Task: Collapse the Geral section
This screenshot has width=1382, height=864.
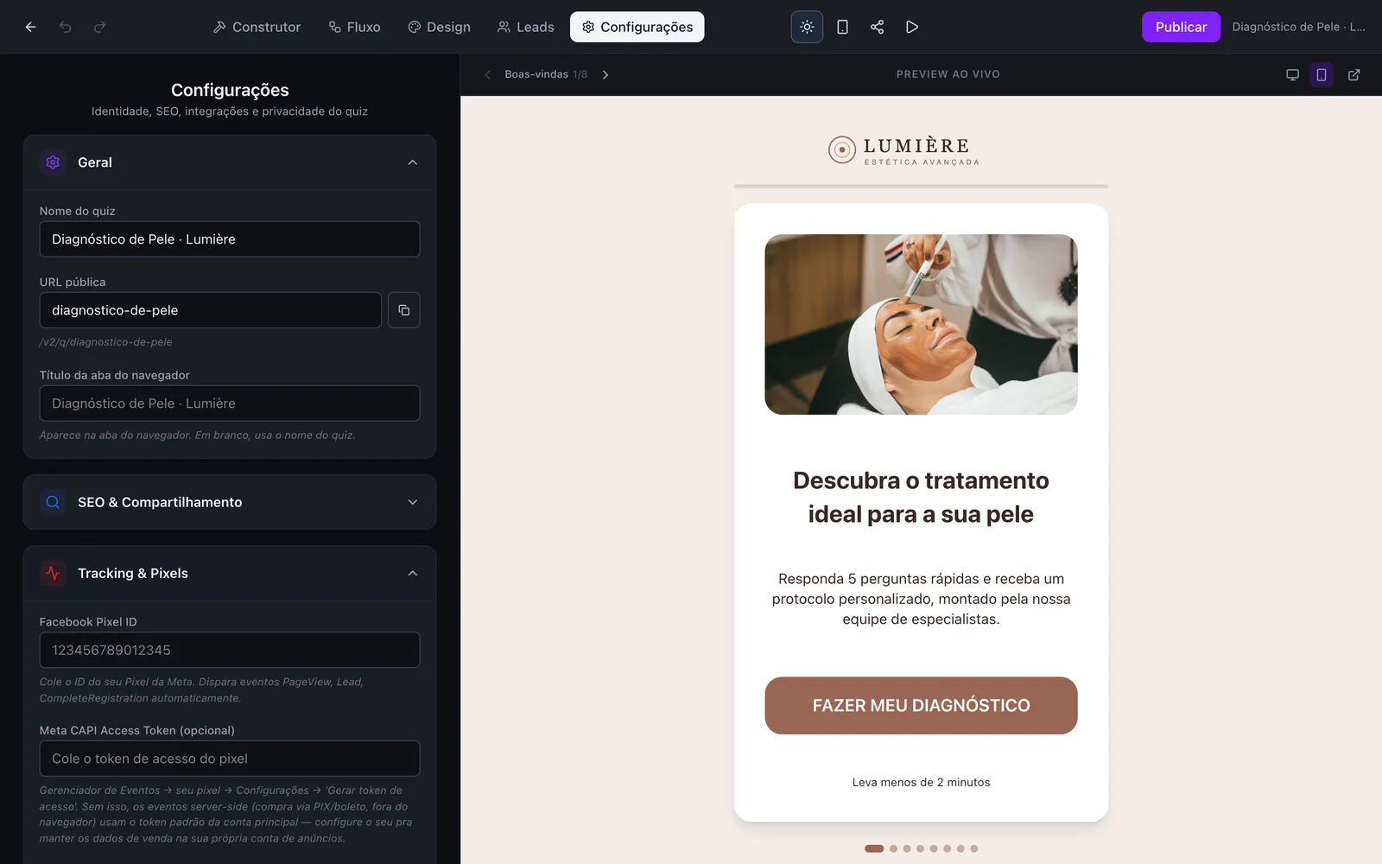Action: [x=412, y=162]
